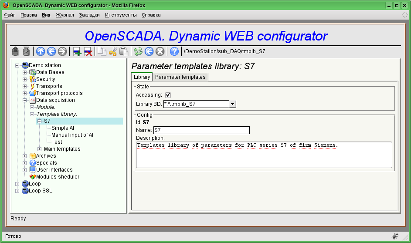Click the Data Bases tree icon
Image resolution: width=411 pixels, height=243 pixels.
[33, 72]
